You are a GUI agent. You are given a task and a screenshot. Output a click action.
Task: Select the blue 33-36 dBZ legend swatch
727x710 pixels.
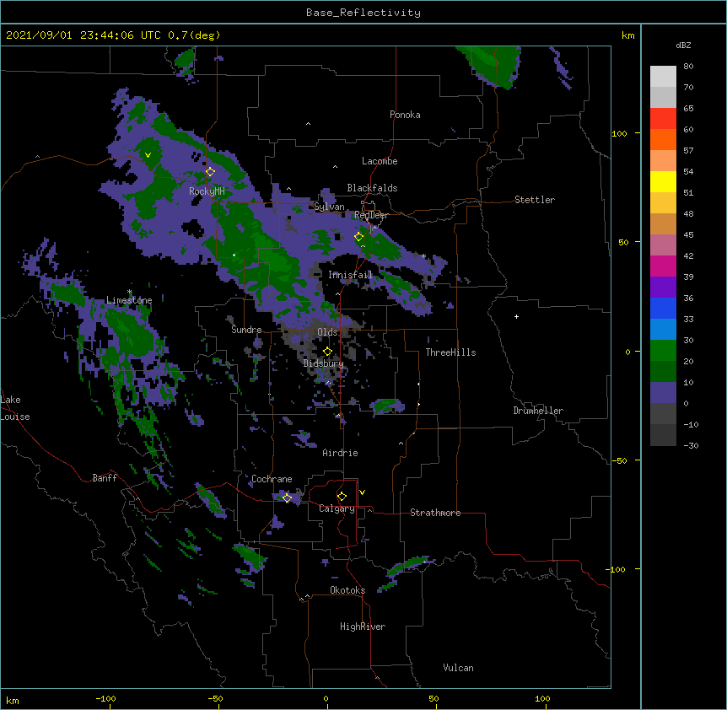pos(663,308)
